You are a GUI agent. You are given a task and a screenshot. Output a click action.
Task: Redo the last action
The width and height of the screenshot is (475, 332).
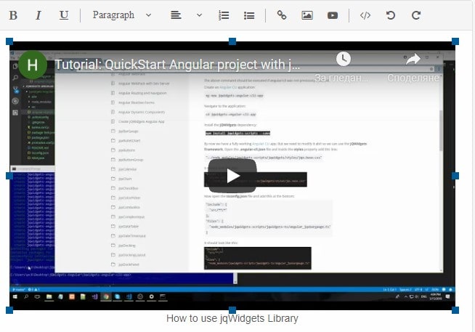point(416,15)
